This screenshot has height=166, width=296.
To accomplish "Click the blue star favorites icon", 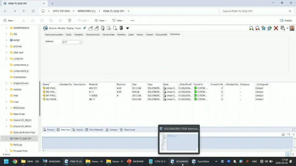I will pos(264,28).
